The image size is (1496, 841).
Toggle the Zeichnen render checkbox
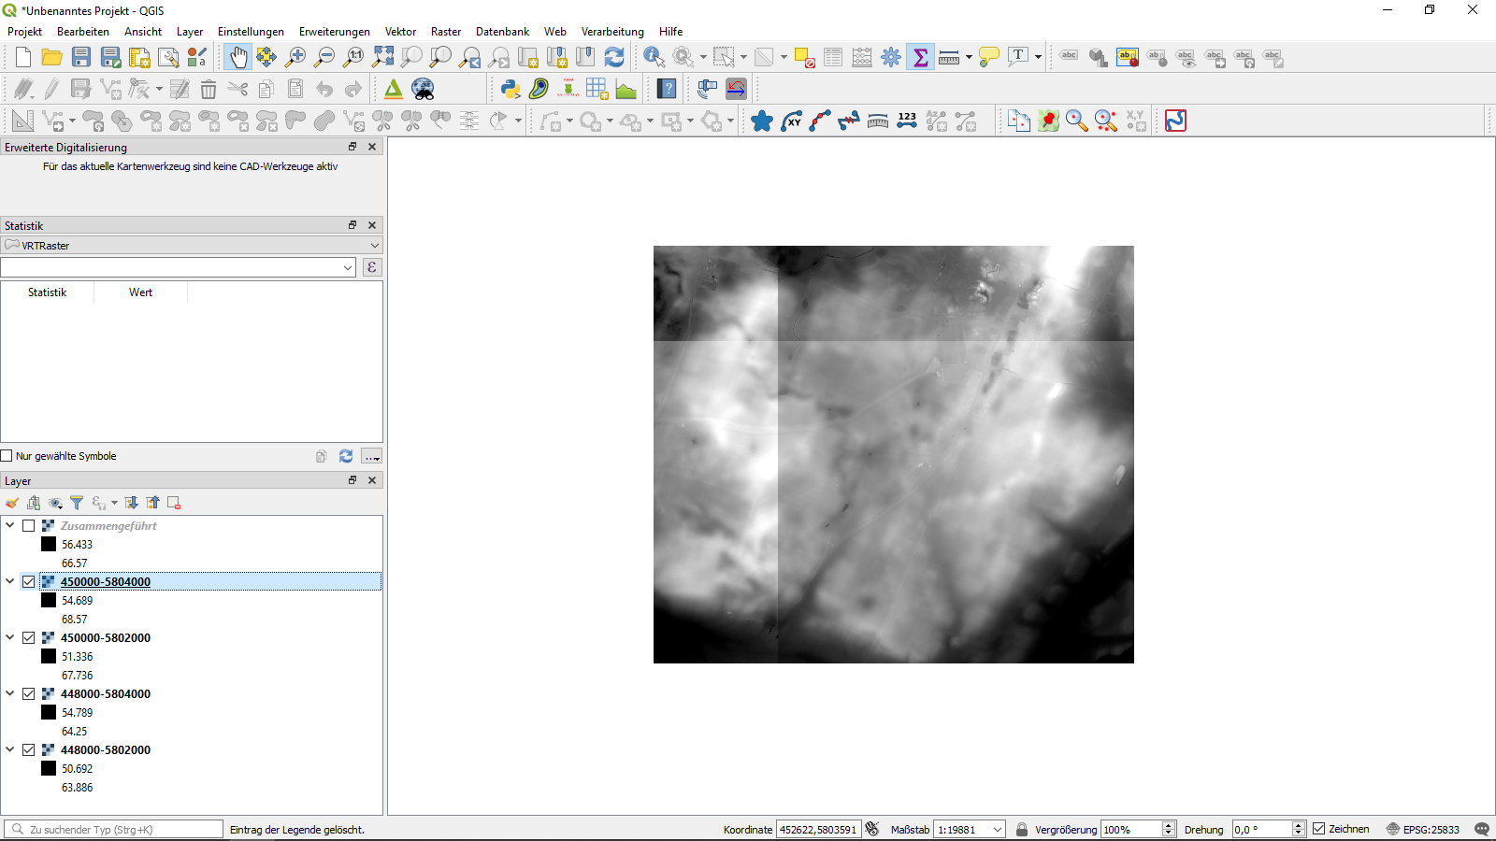coord(1319,829)
